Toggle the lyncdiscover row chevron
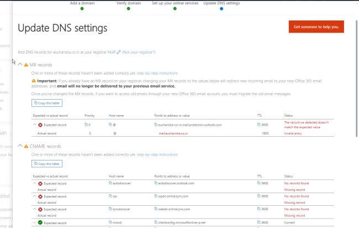This screenshot has height=228, width=359. tap(35, 209)
